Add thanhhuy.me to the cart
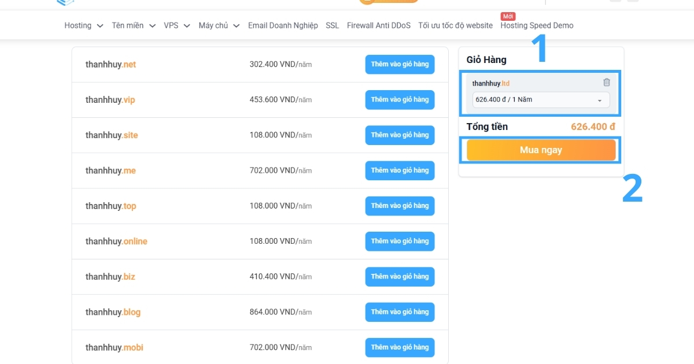694x364 pixels. (400, 170)
